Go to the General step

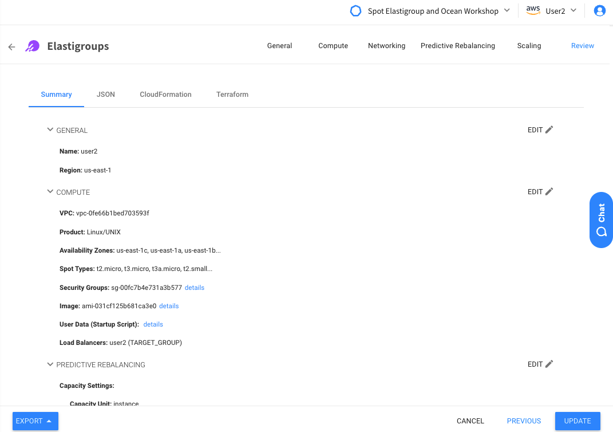pos(279,46)
